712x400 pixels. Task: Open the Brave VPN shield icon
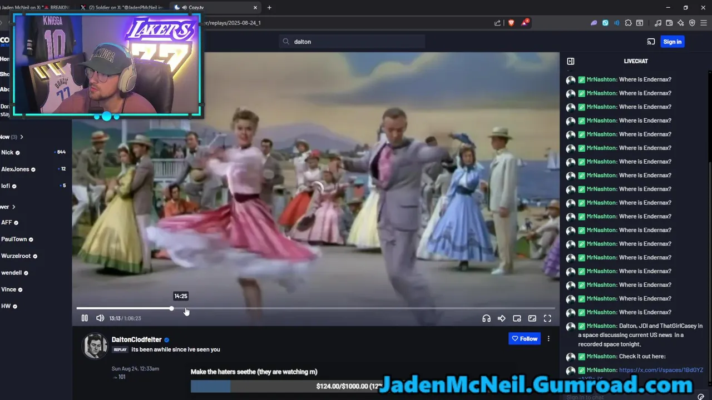pyautogui.click(x=692, y=23)
